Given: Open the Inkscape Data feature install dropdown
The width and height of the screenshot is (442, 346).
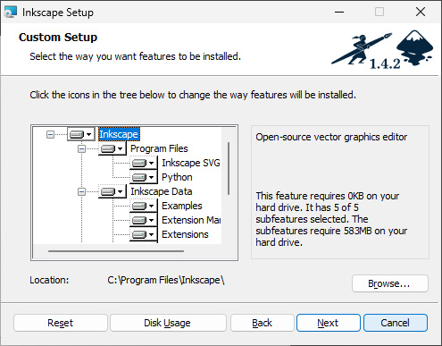Looking at the screenshot, I should (113, 191).
